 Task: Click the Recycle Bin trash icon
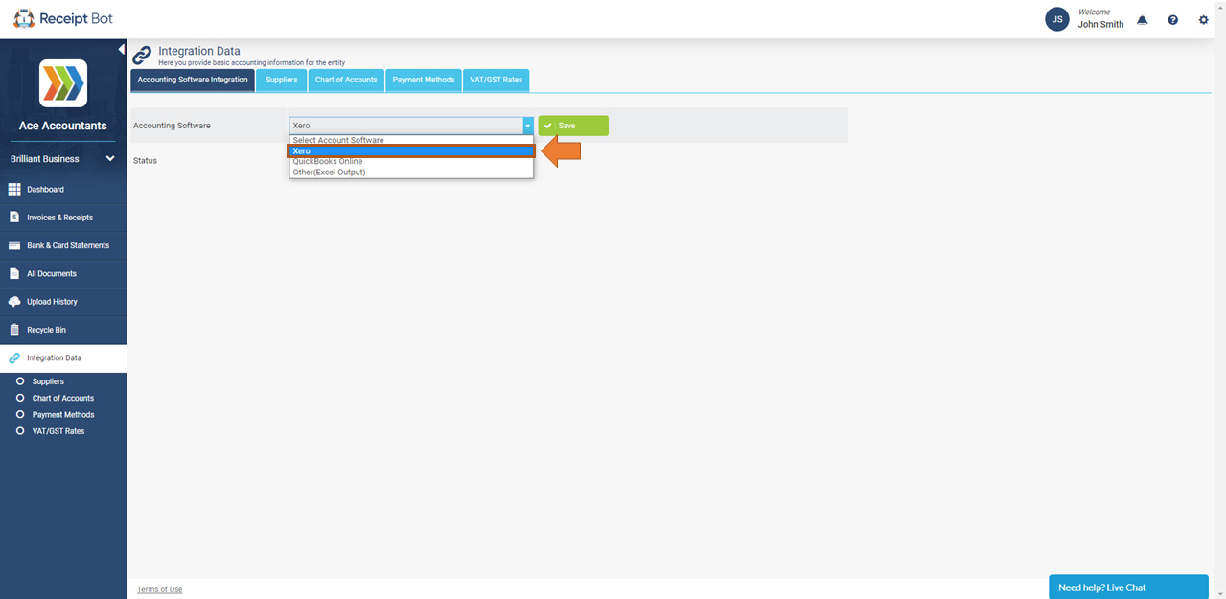14,330
